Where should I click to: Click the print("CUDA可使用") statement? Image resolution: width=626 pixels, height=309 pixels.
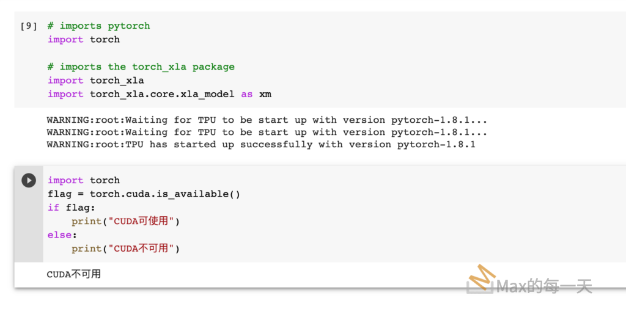[126, 221]
